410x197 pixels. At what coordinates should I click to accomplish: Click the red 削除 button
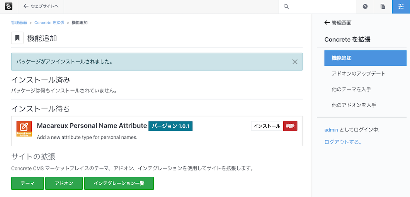290,126
